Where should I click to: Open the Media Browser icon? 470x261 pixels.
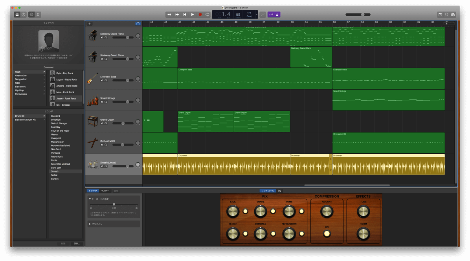point(453,15)
